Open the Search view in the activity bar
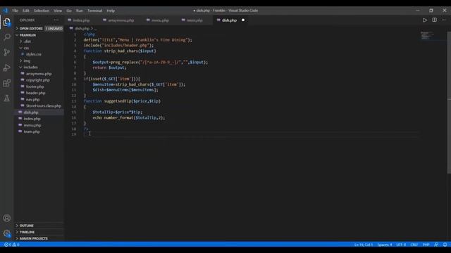This screenshot has height=253, width=451. [7, 37]
